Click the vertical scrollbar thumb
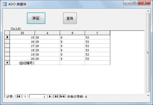153x105 pixels. click(148, 53)
